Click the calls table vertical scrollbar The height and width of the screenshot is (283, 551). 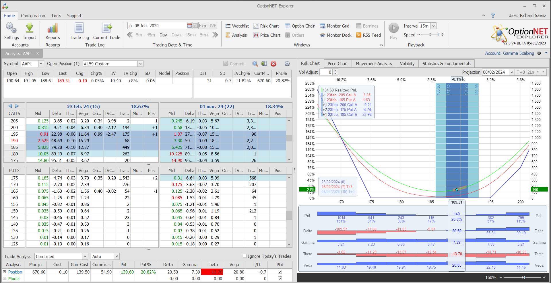pyautogui.click(x=289, y=140)
